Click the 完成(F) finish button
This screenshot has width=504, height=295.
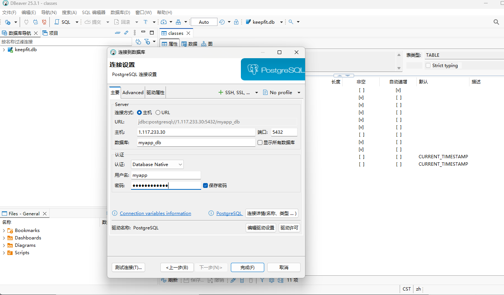(x=247, y=267)
